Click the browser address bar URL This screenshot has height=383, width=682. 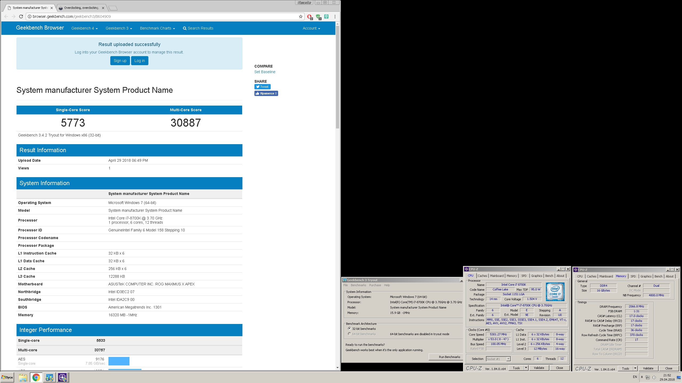coord(72,16)
